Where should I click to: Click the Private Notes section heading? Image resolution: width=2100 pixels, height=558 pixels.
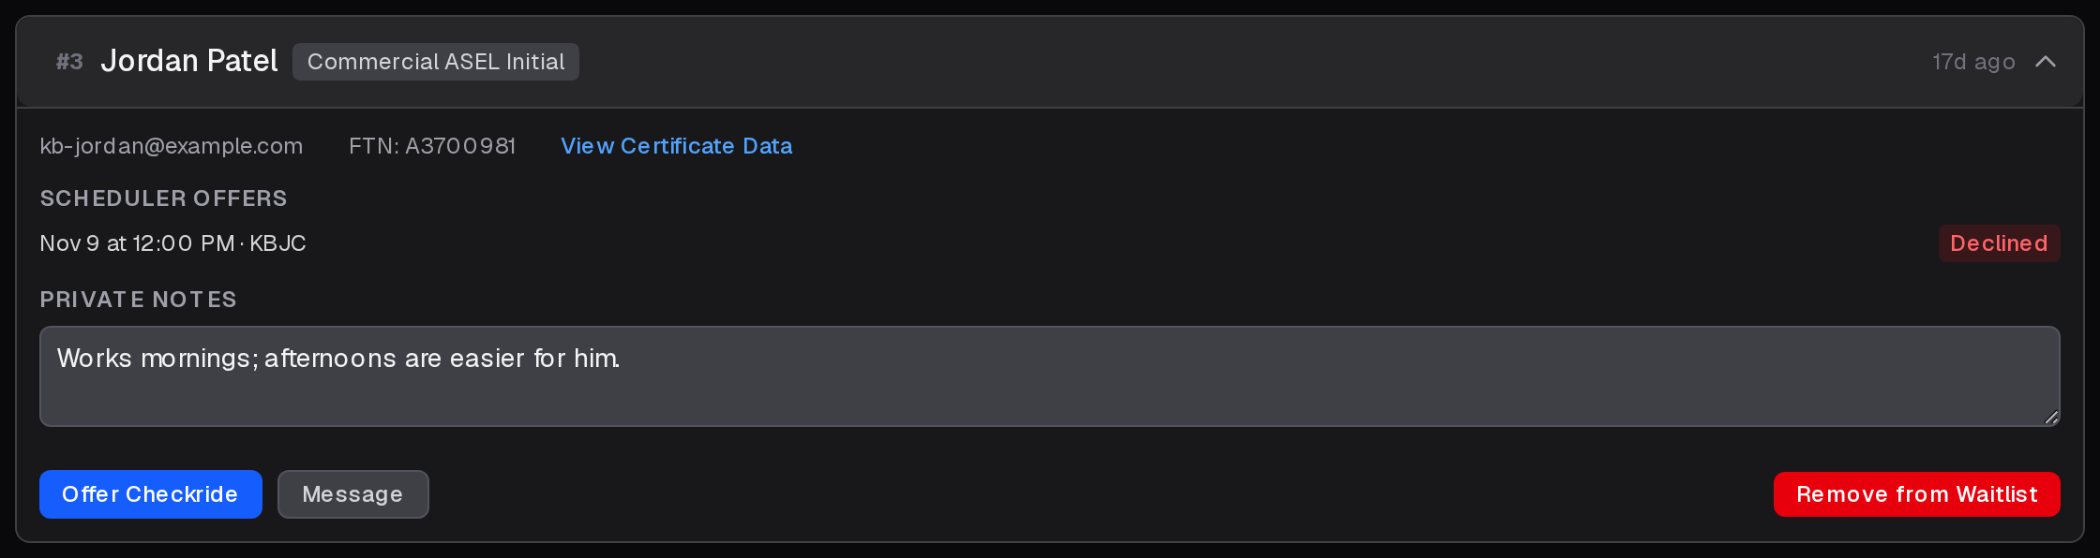pyautogui.click(x=139, y=300)
